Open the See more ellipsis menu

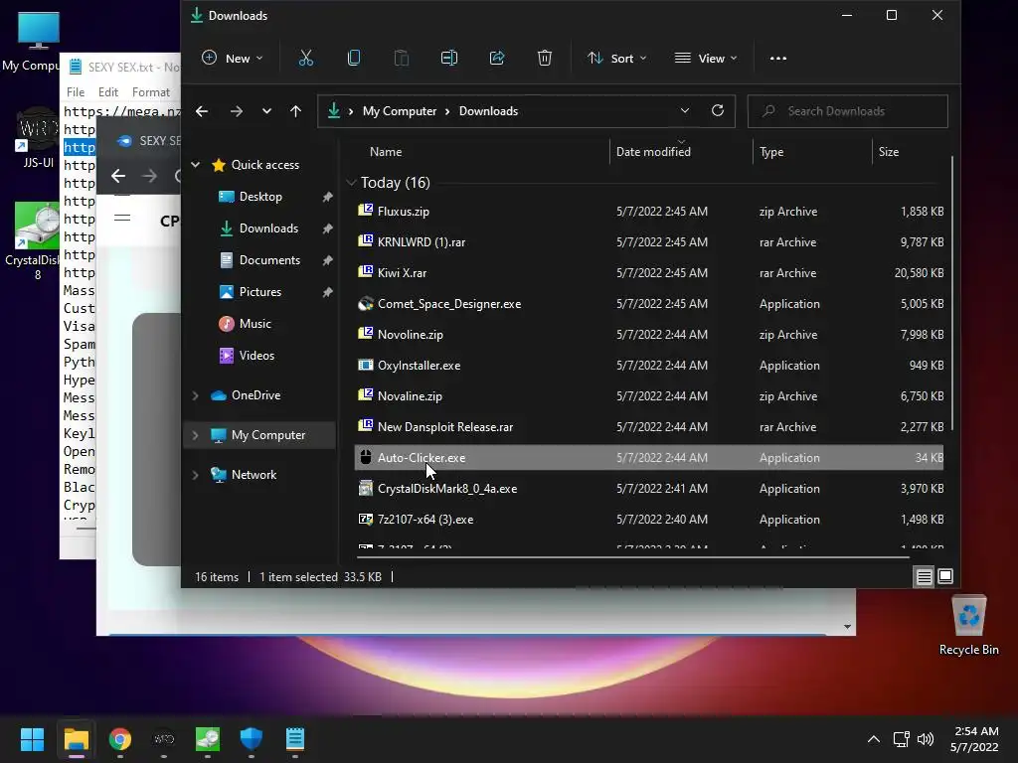777,59
